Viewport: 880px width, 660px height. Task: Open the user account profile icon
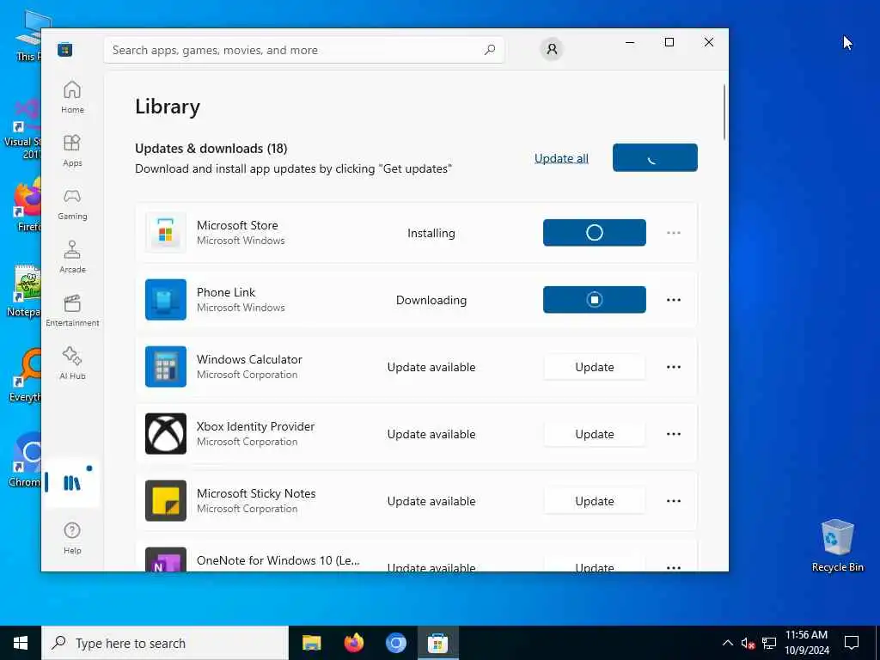(552, 49)
